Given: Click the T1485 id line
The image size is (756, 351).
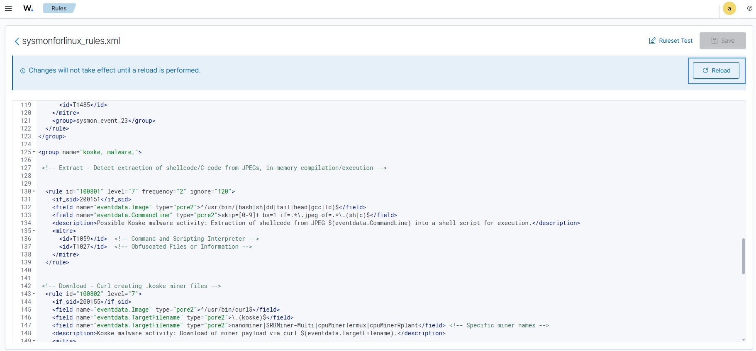Looking at the screenshot, I should [83, 105].
